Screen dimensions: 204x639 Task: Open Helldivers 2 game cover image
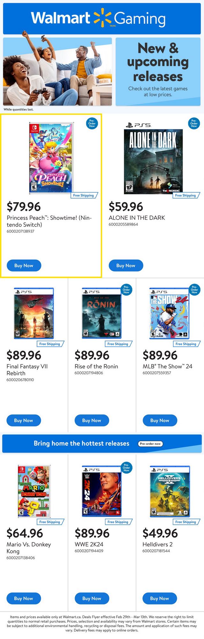pos(170,491)
